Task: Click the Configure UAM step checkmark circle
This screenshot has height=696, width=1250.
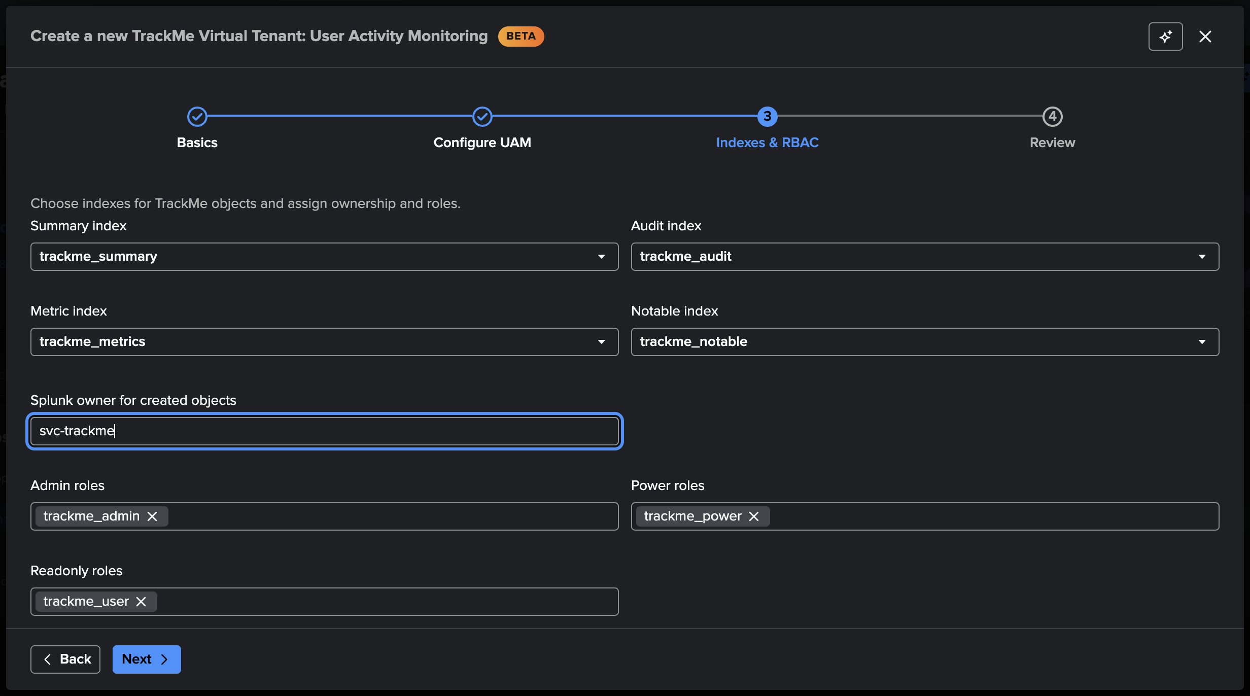Action: point(482,117)
